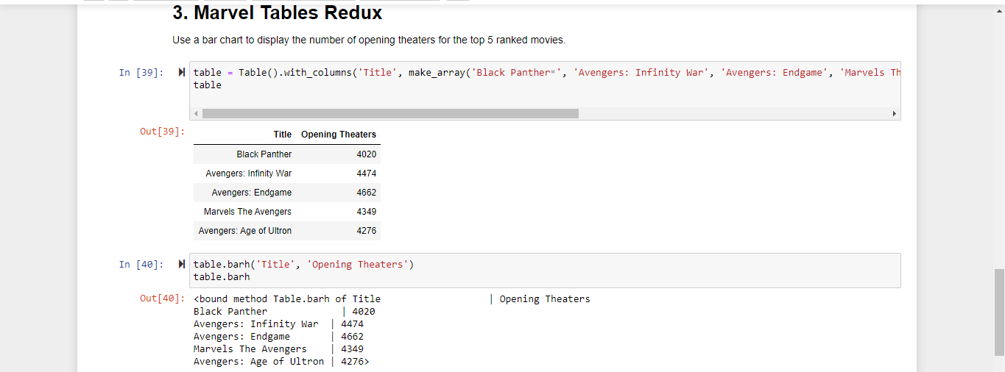Click the bar chart instruction paragraph

coord(369,40)
